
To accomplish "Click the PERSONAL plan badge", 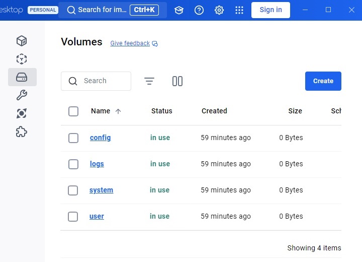I will [x=43, y=10].
